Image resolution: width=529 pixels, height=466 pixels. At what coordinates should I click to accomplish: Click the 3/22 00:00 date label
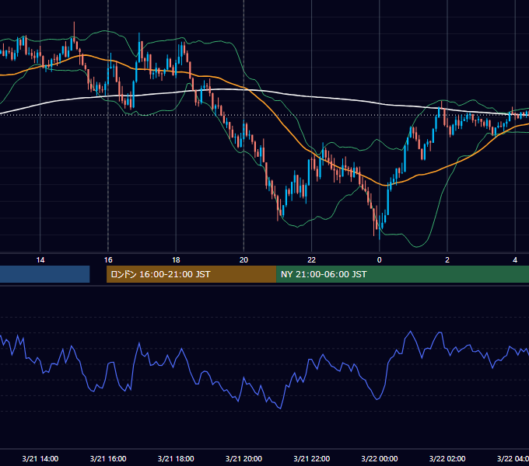click(379, 458)
